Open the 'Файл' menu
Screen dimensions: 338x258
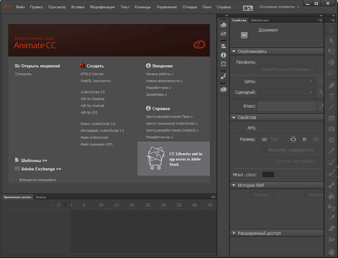[x=20, y=7]
